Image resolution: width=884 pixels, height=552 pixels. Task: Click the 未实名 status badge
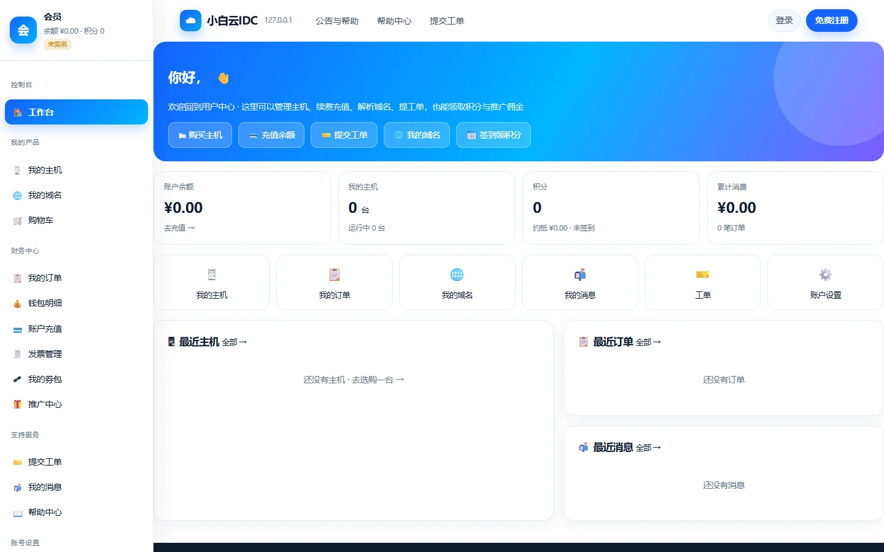(x=58, y=44)
